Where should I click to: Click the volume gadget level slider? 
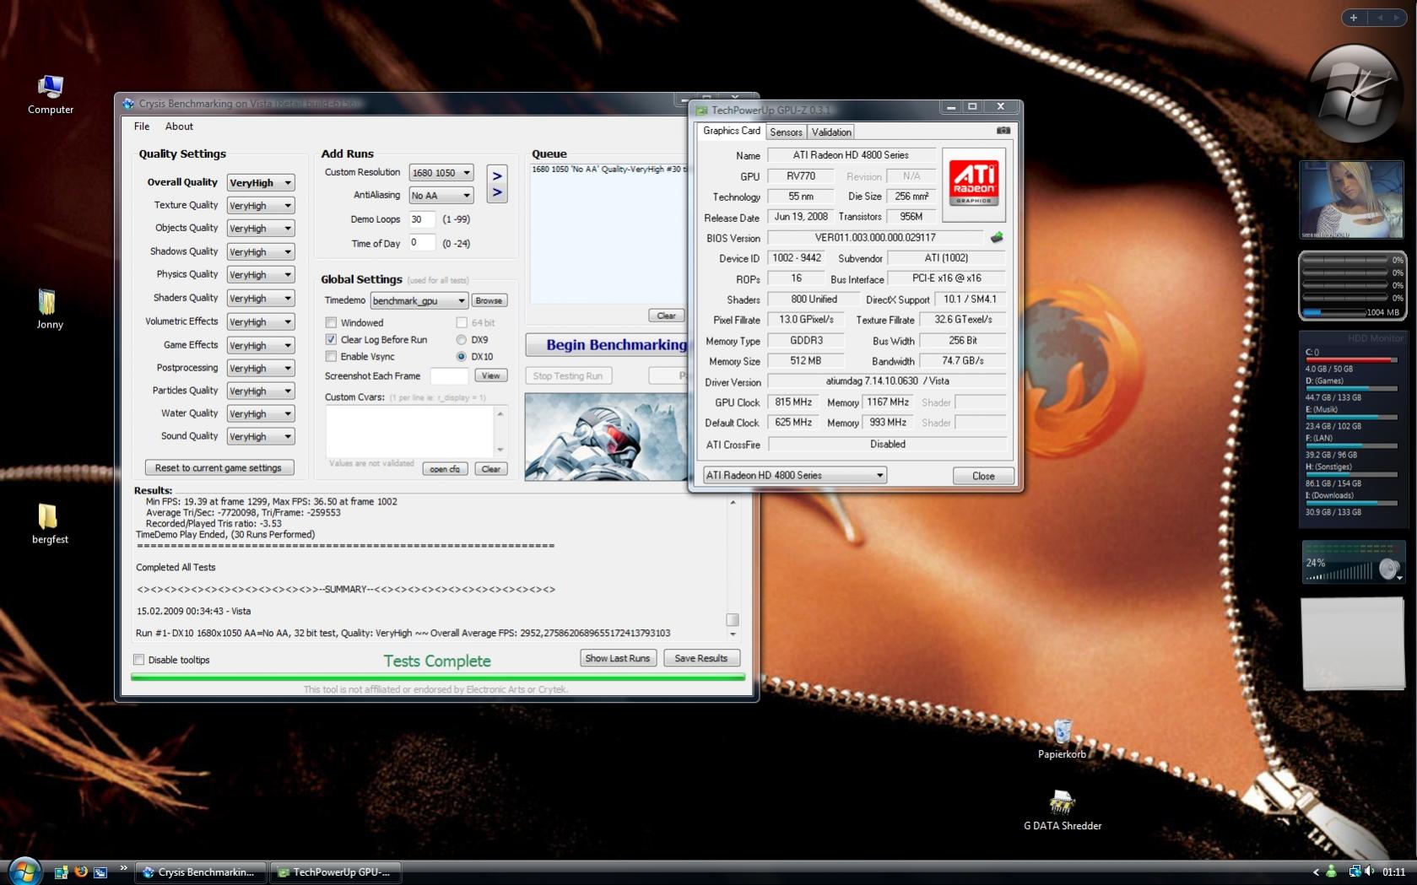(x=1341, y=572)
